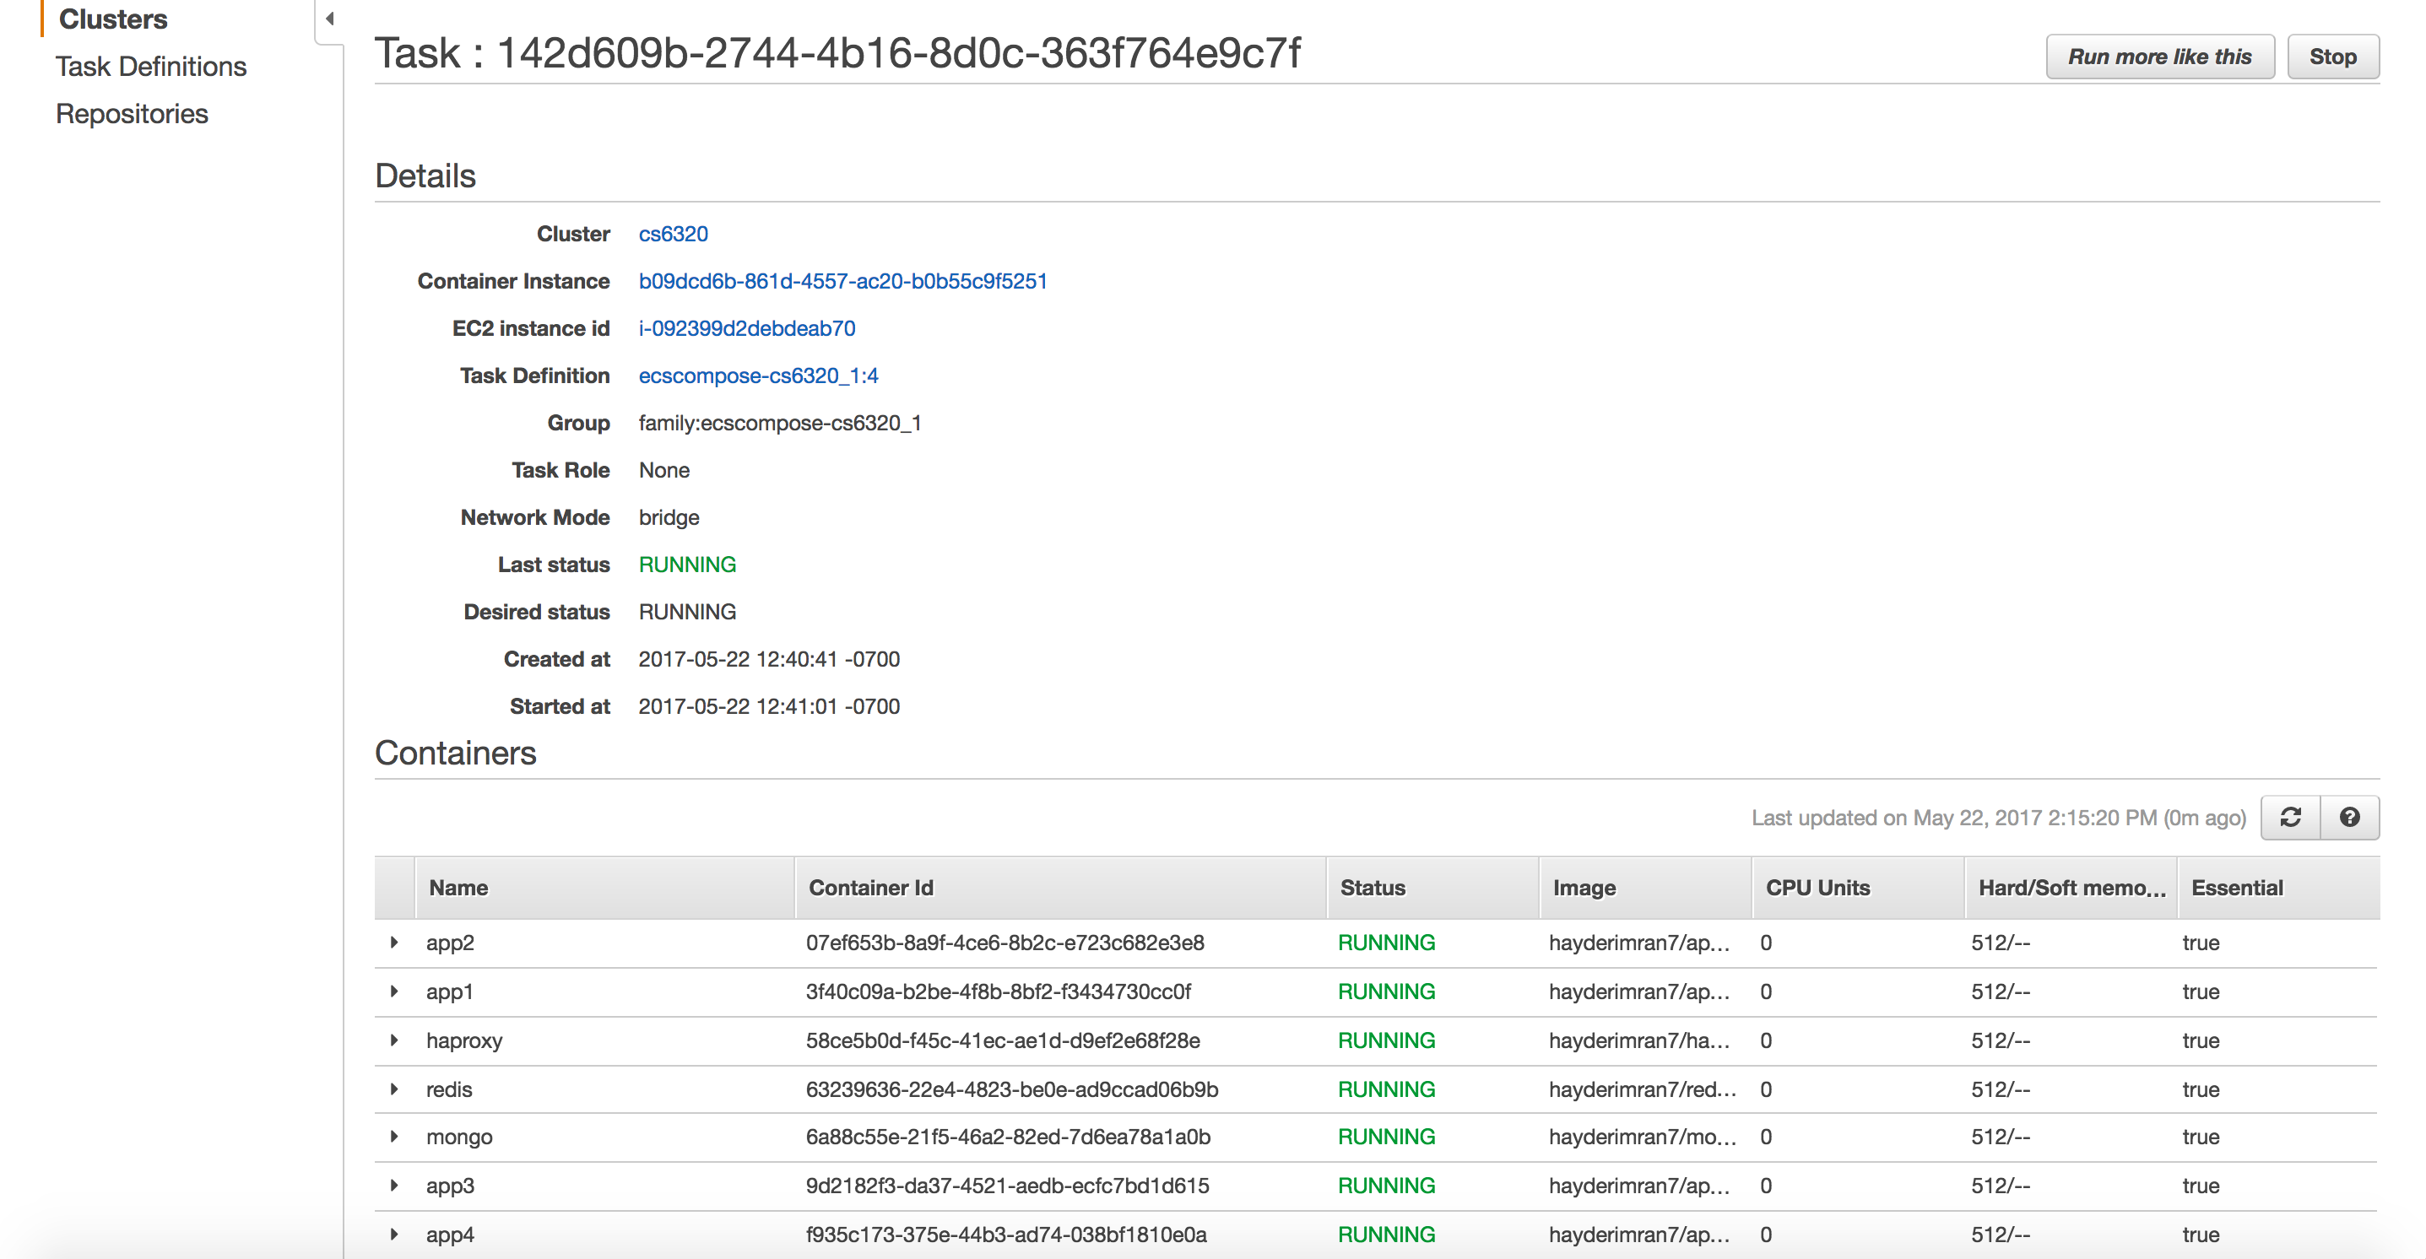
Task: Collapse the left navigation sidebar
Action: [x=329, y=18]
